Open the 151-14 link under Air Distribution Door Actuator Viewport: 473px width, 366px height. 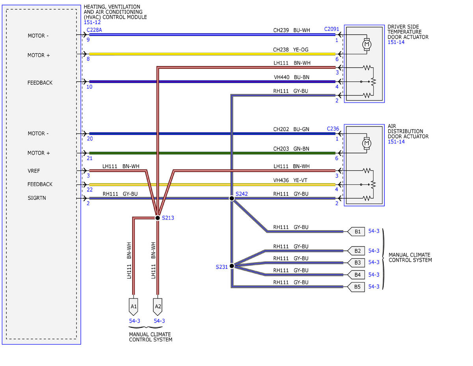396,142
